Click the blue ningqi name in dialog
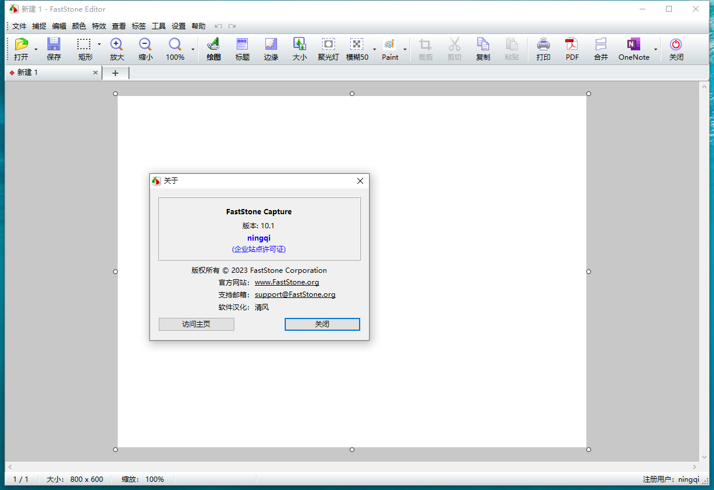Screen dimensions: 714x490 259,238
